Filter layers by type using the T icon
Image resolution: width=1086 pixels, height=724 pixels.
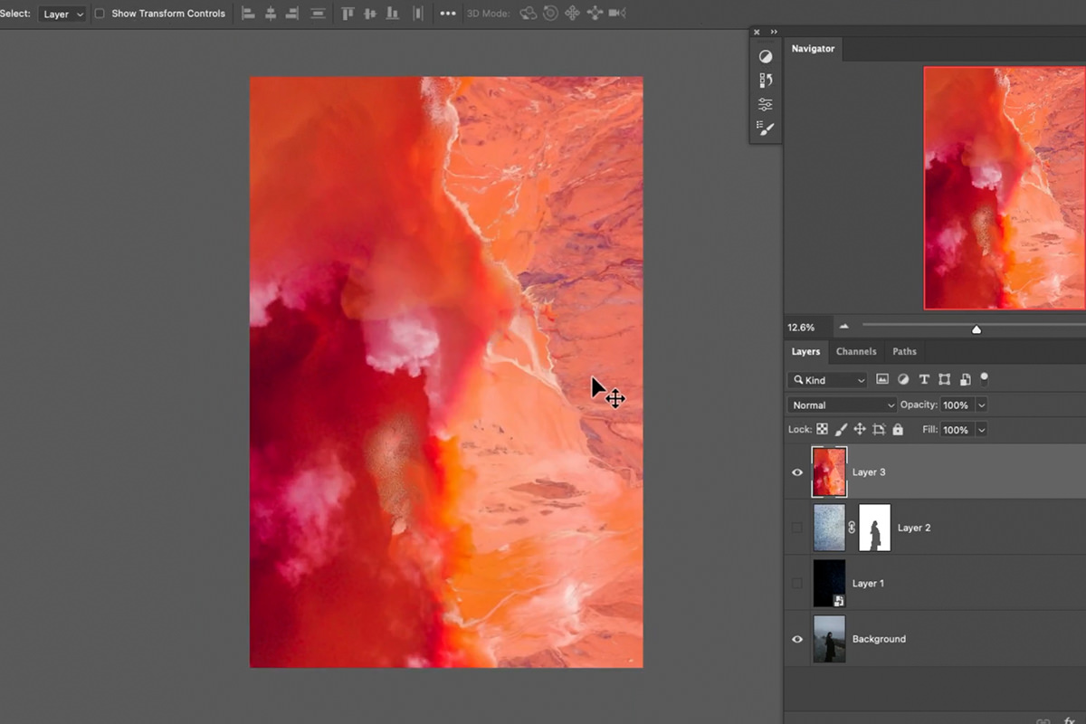click(924, 379)
